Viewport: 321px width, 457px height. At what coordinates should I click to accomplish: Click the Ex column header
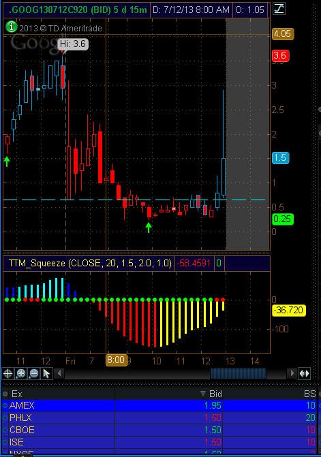click(16, 394)
